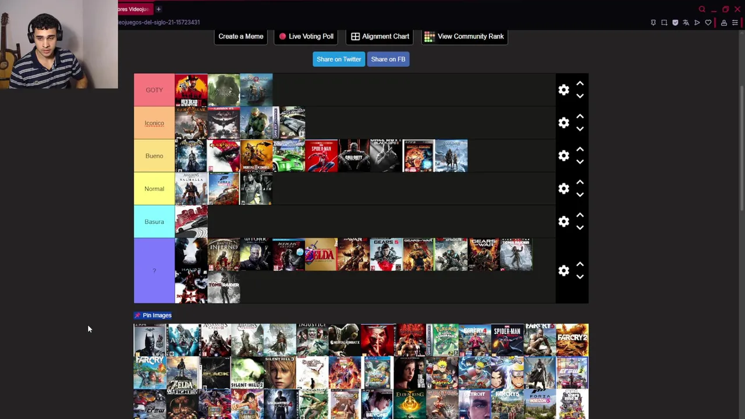This screenshot has height=419, width=745.
Task: Click the page vertical scrollbar
Action: [x=742, y=148]
